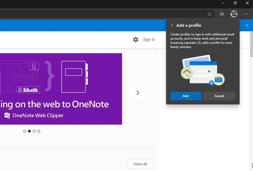Click the profile avatar picture
253x171 pixels.
coord(234,14)
